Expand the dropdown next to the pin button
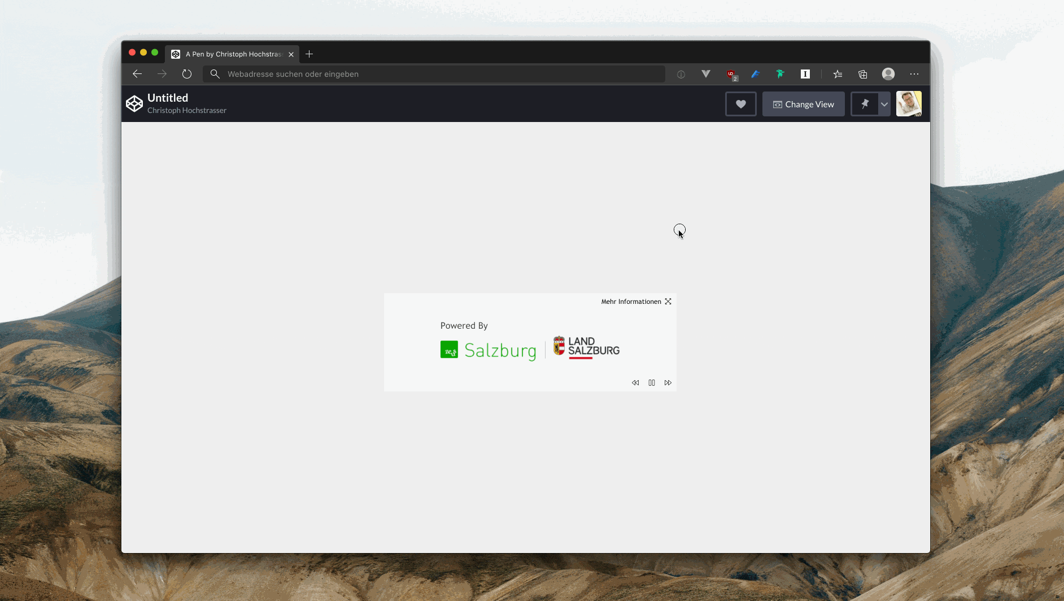The height and width of the screenshot is (601, 1064). click(x=884, y=104)
